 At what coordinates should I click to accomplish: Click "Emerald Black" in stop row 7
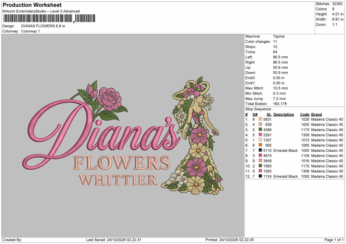285,150
